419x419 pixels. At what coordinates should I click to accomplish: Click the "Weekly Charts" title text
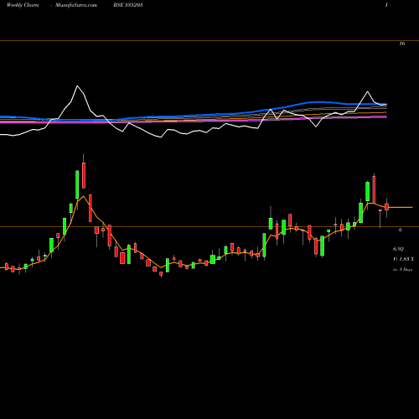pos(23,5)
